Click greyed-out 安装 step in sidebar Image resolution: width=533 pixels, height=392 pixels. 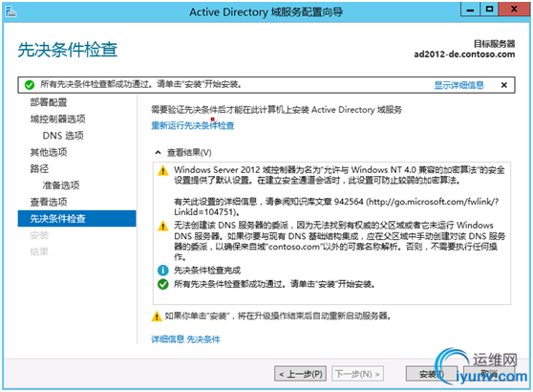tap(39, 235)
